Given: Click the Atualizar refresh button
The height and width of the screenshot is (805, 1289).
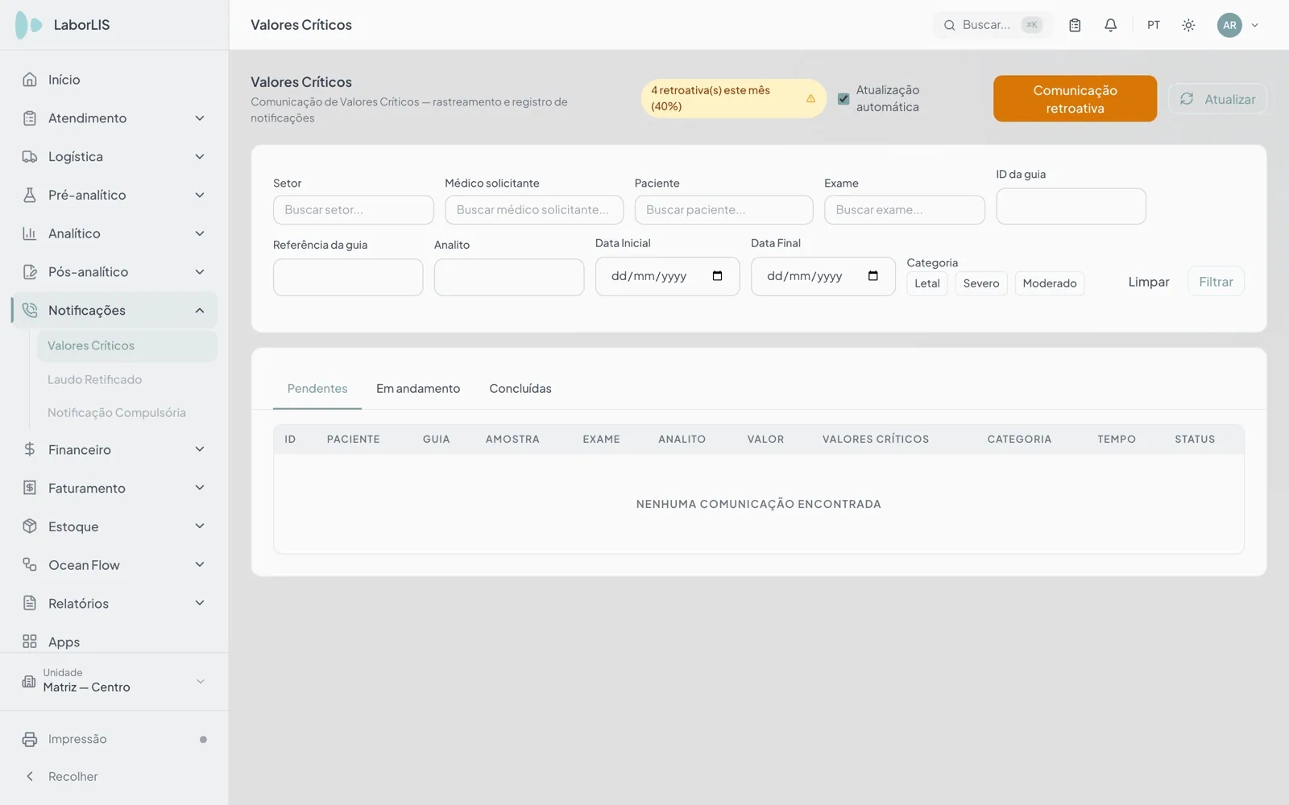Looking at the screenshot, I should tap(1217, 99).
